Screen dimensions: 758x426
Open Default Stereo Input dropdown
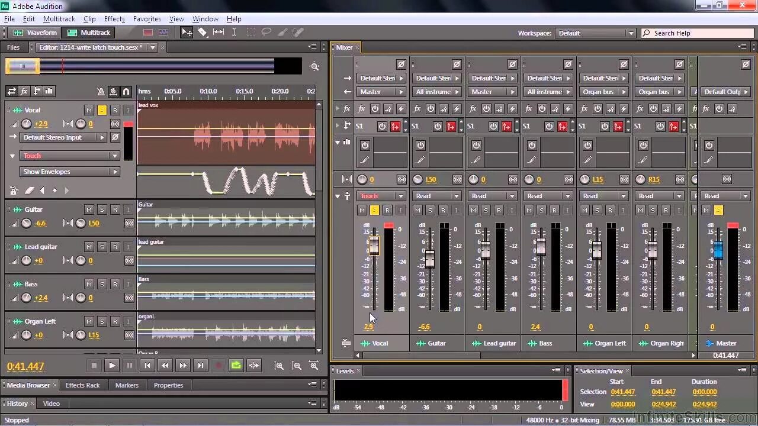(x=64, y=137)
